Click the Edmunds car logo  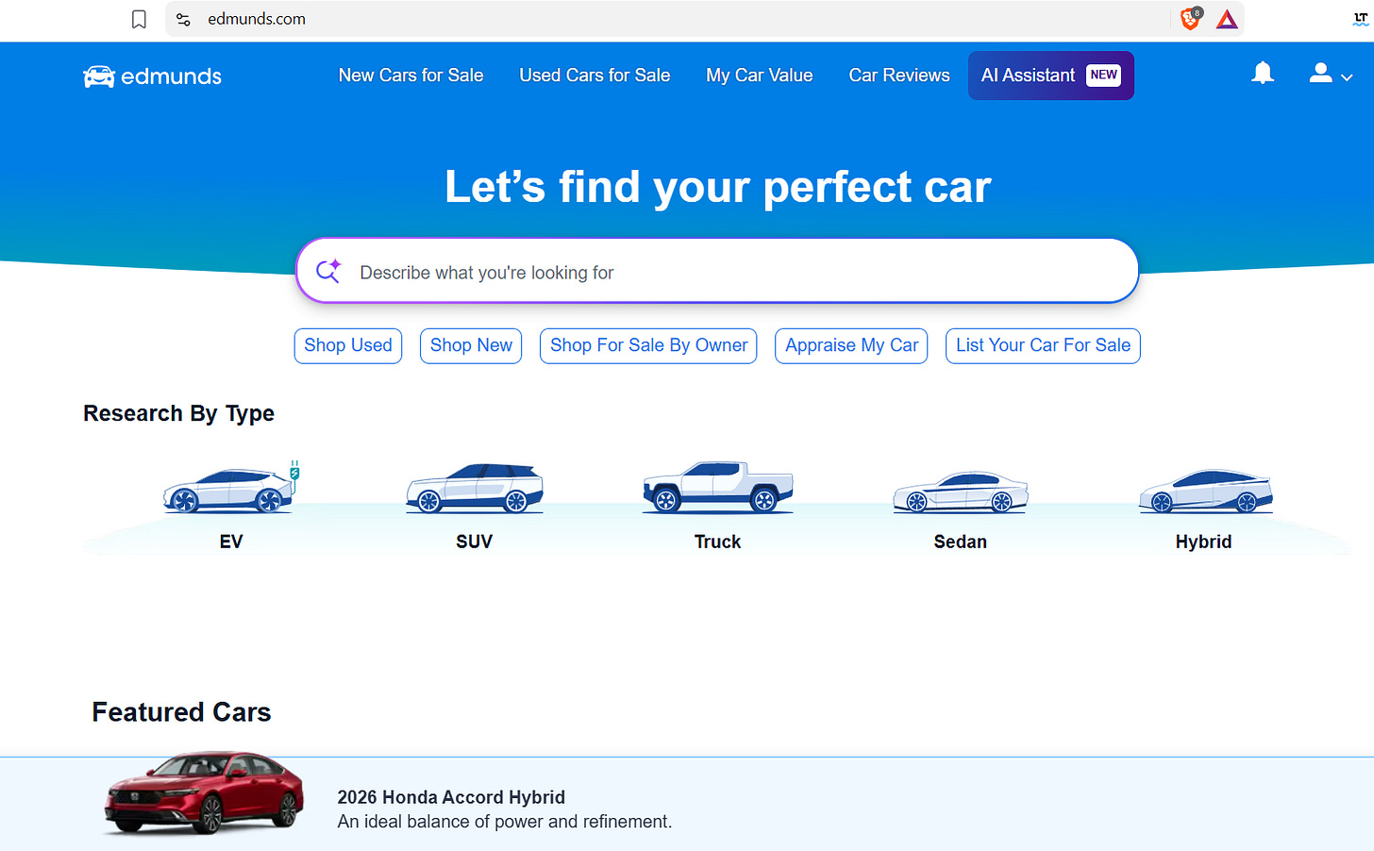point(152,76)
